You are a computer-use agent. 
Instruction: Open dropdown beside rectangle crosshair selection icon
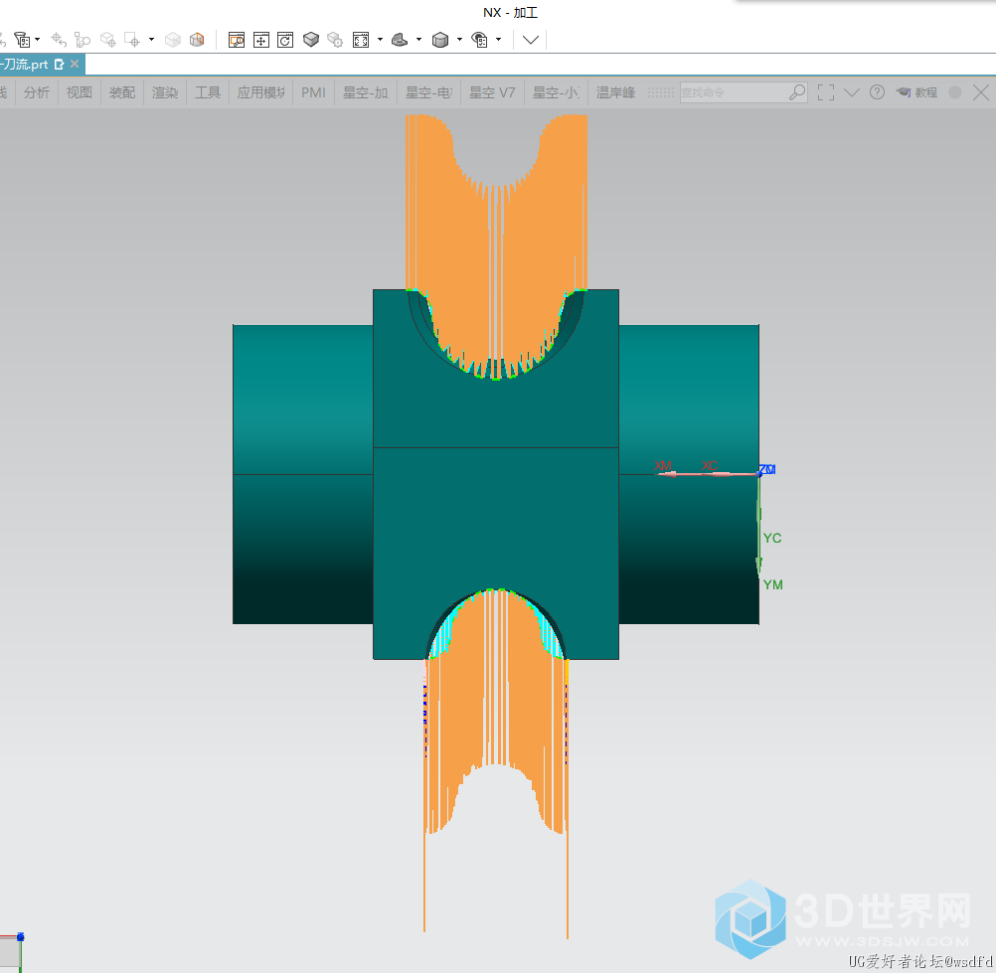click(151, 40)
